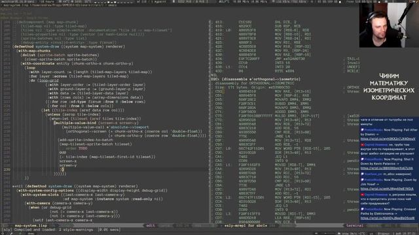Click the streamer webcam thumbnail
This screenshot has height=235, width=419.
[389, 25]
